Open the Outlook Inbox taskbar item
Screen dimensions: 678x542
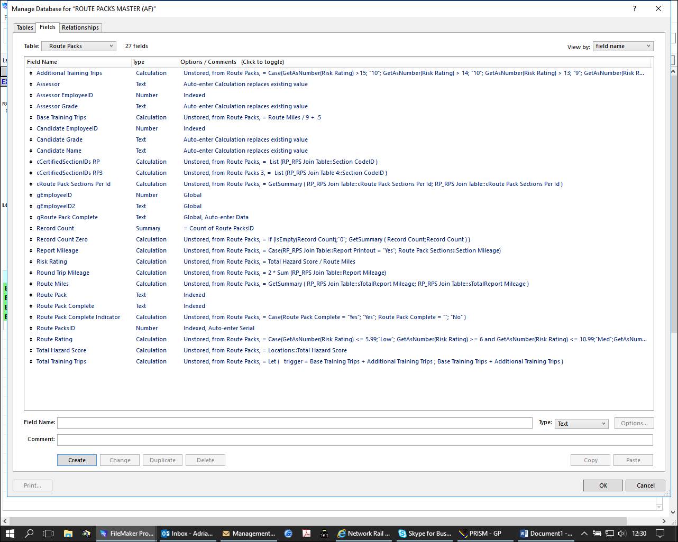(187, 533)
